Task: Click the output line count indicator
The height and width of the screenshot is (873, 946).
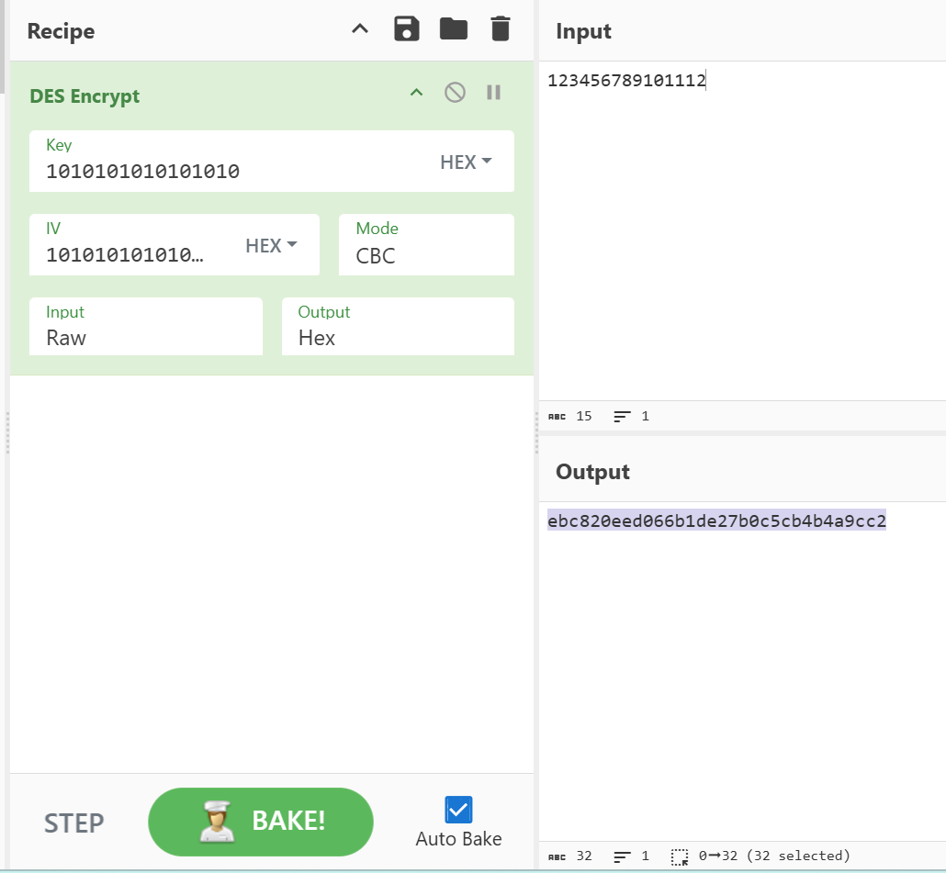Action: click(632, 856)
